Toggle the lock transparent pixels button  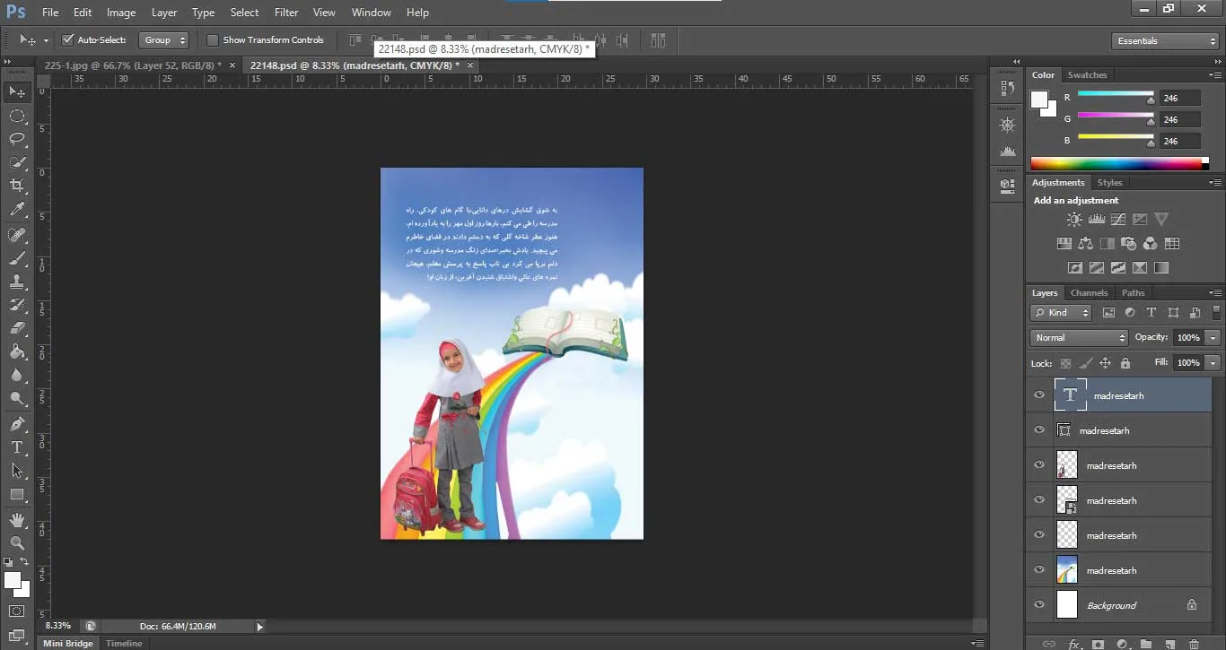click(x=1065, y=363)
